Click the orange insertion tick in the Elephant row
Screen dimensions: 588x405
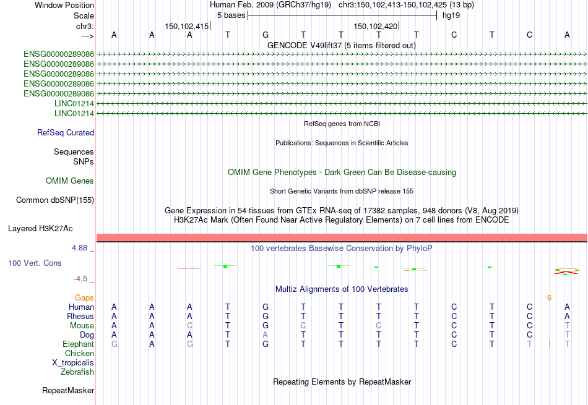point(550,343)
